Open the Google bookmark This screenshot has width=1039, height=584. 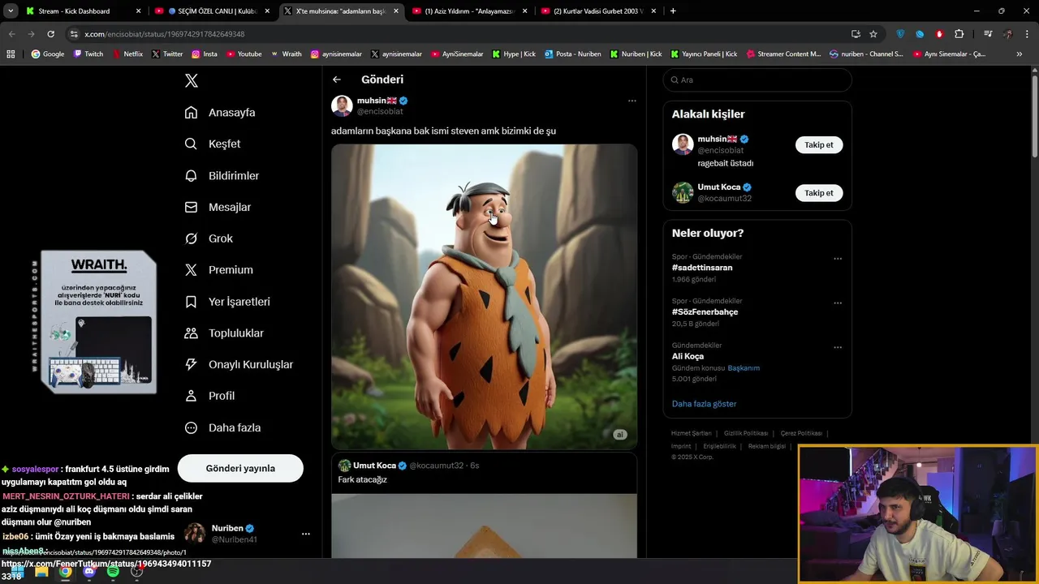coord(48,54)
